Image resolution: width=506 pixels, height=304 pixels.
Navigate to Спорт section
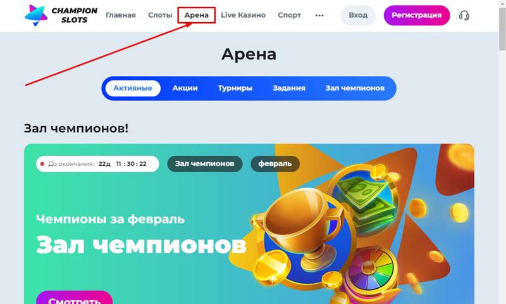289,15
